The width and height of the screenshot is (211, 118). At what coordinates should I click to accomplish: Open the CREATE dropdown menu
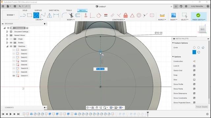[x=39, y=20]
